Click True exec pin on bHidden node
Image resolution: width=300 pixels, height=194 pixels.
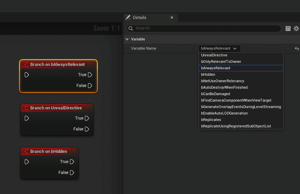click(72, 162)
